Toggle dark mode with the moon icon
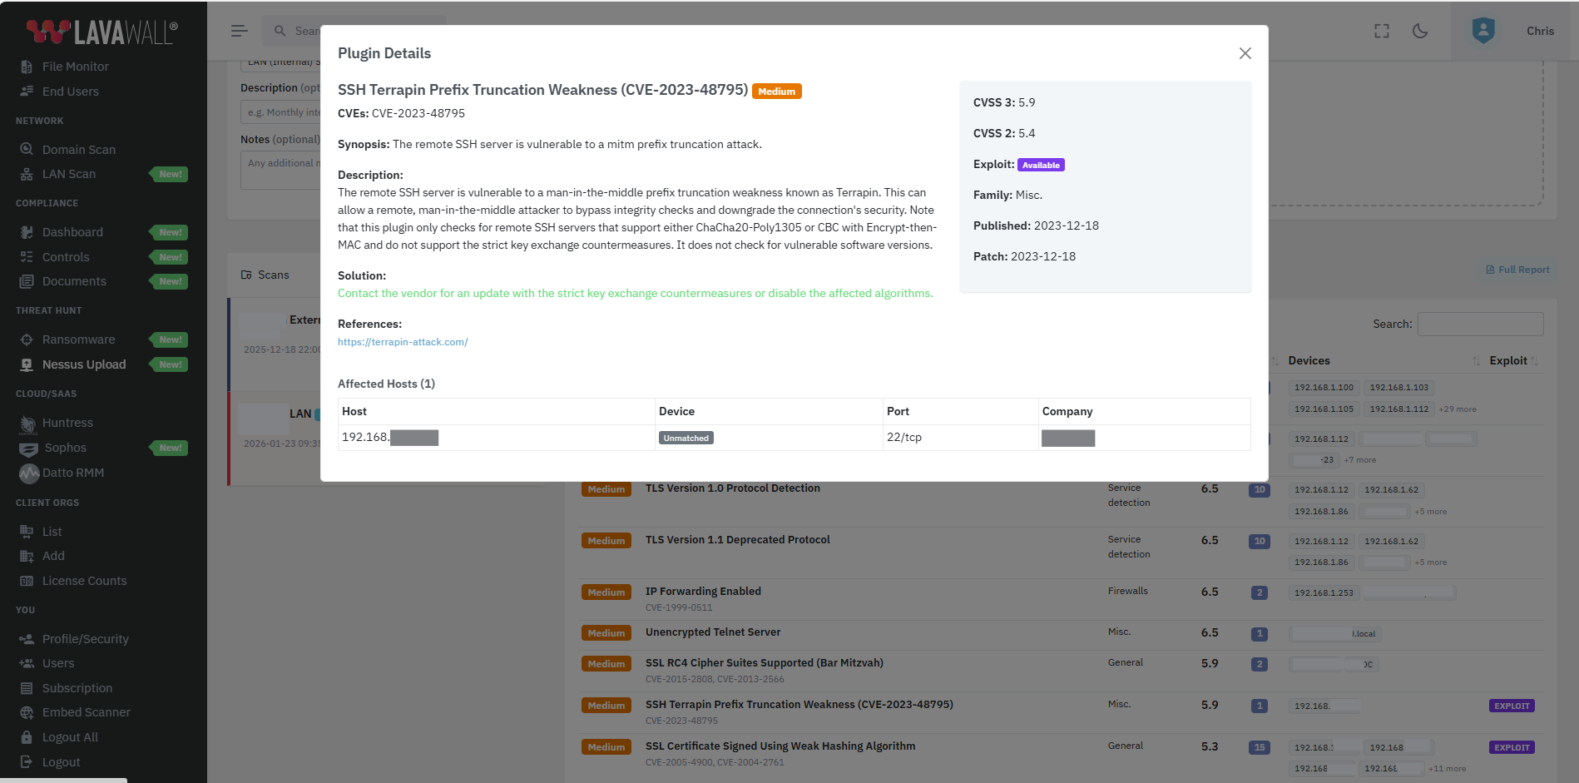 click(1420, 31)
